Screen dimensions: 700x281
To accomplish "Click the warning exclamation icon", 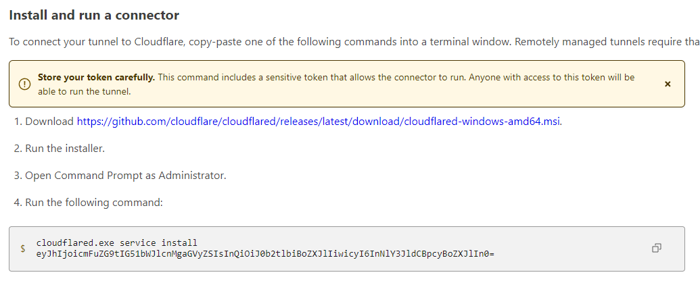I will click(24, 84).
